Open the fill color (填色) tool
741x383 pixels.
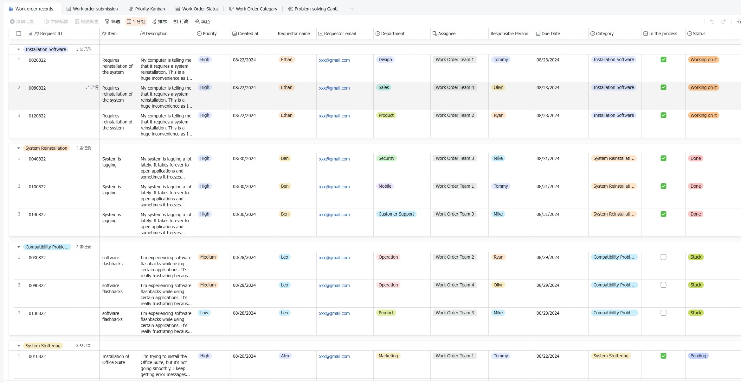point(203,22)
